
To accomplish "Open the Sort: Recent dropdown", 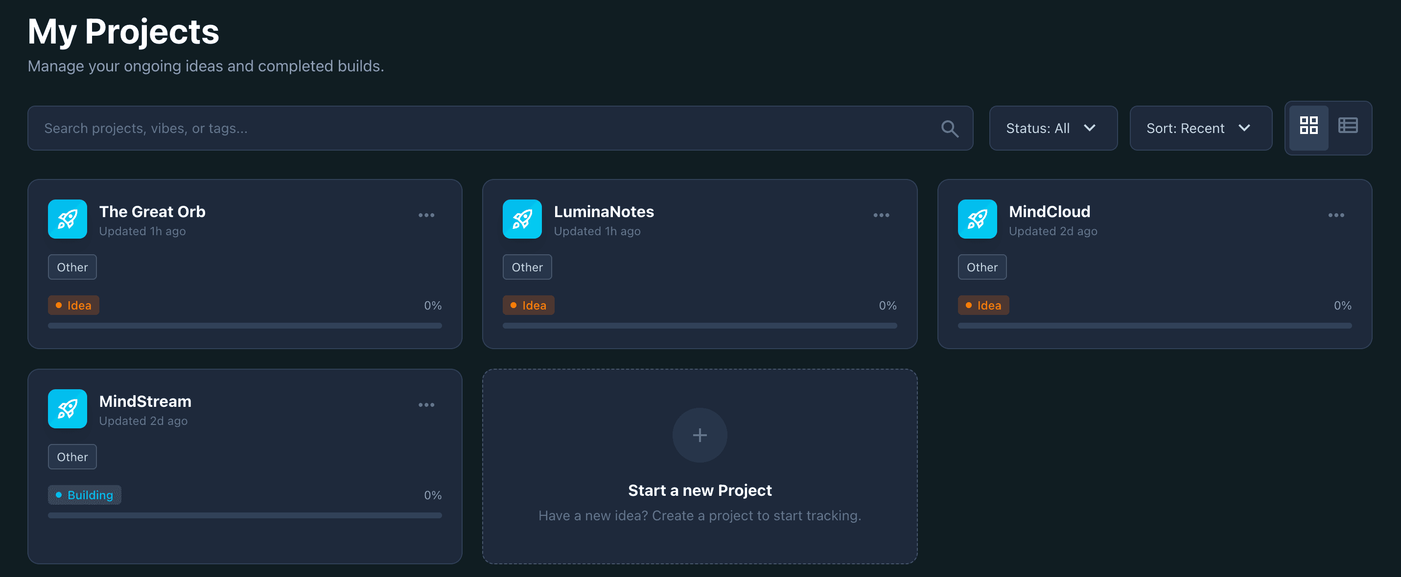I will tap(1200, 128).
